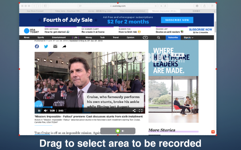Click the blue Subscribe nav button

(x=173, y=38)
